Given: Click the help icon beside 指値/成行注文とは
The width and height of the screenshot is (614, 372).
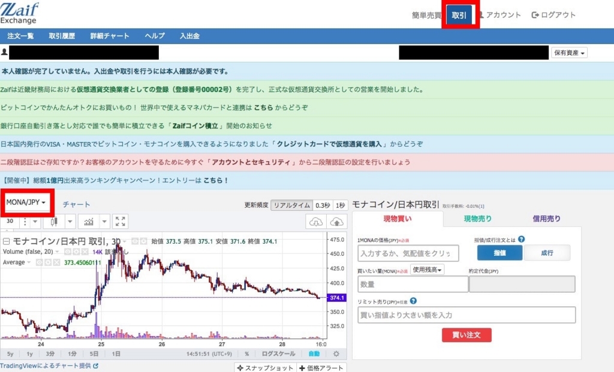Looking at the screenshot, I should coord(521,239).
